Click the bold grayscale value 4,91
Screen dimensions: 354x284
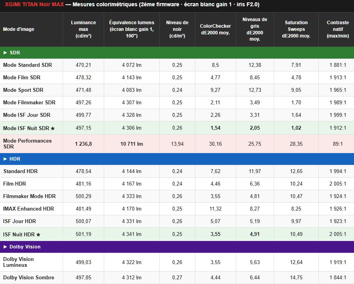255,234
